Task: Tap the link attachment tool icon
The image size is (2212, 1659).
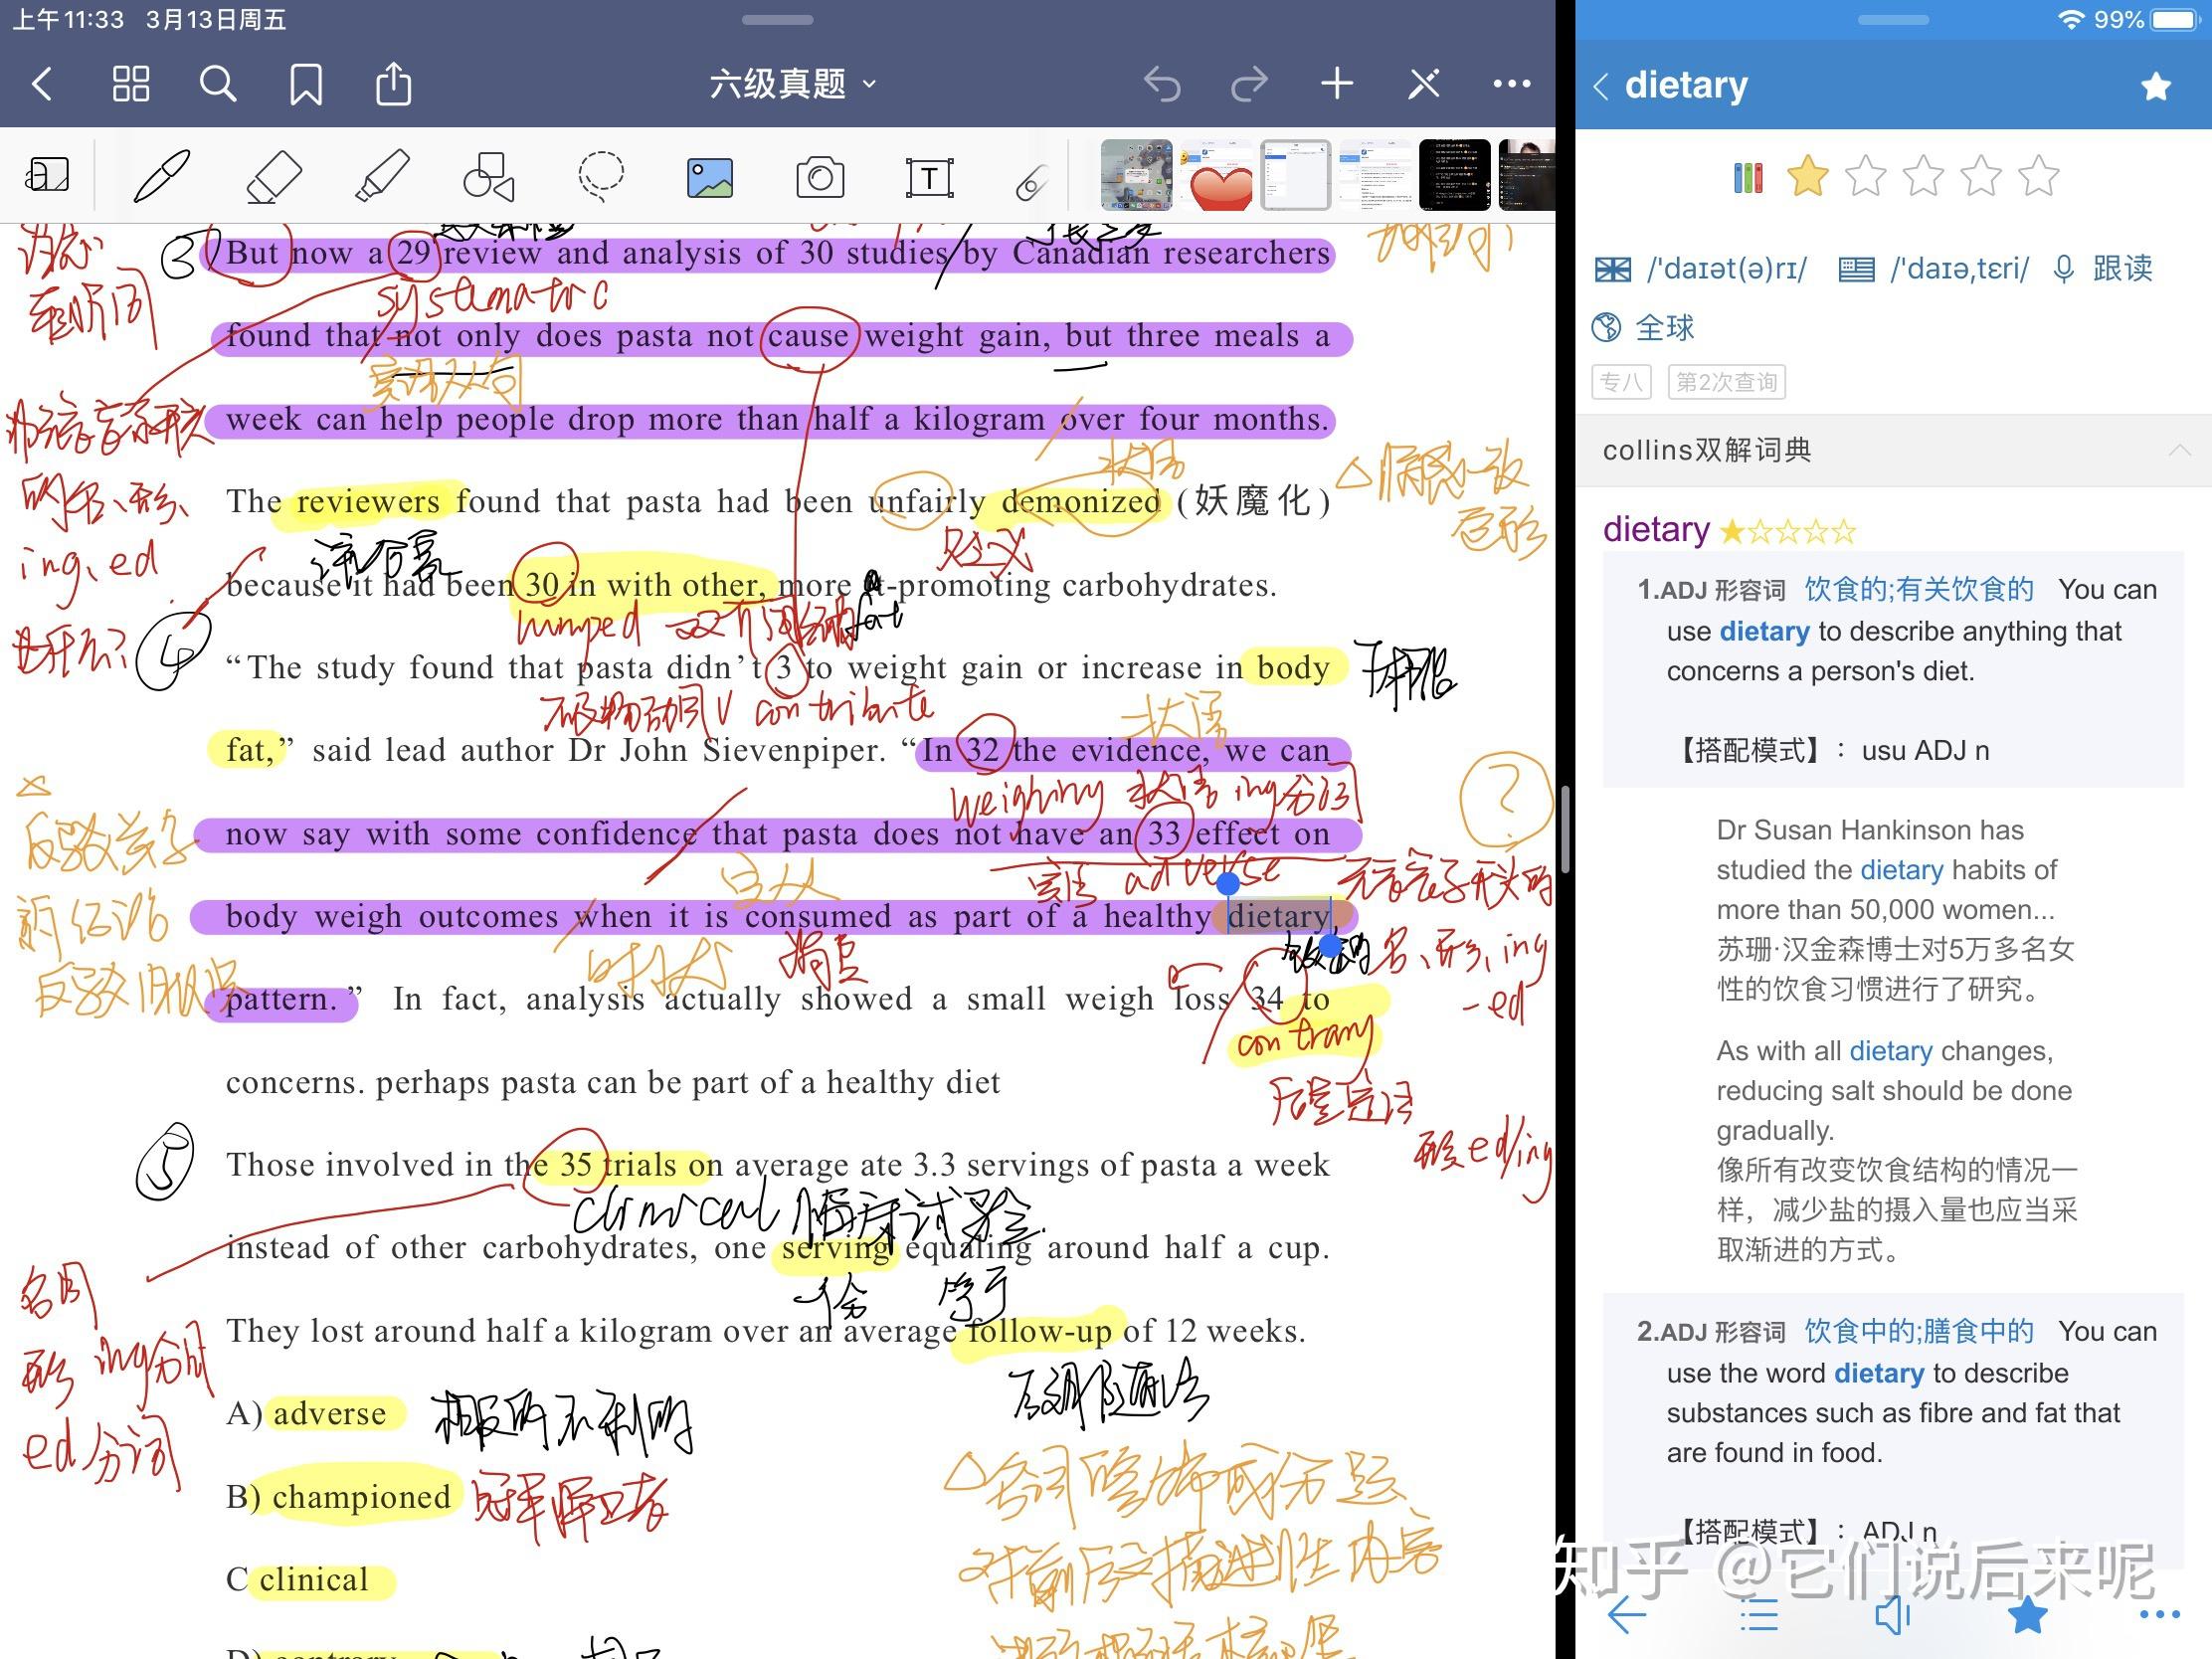Action: point(1032,183)
